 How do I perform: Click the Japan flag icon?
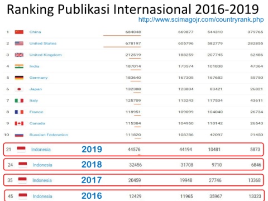pos(19,89)
